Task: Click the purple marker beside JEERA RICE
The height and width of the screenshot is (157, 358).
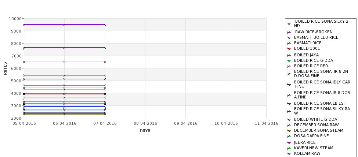Action: coord(289,143)
